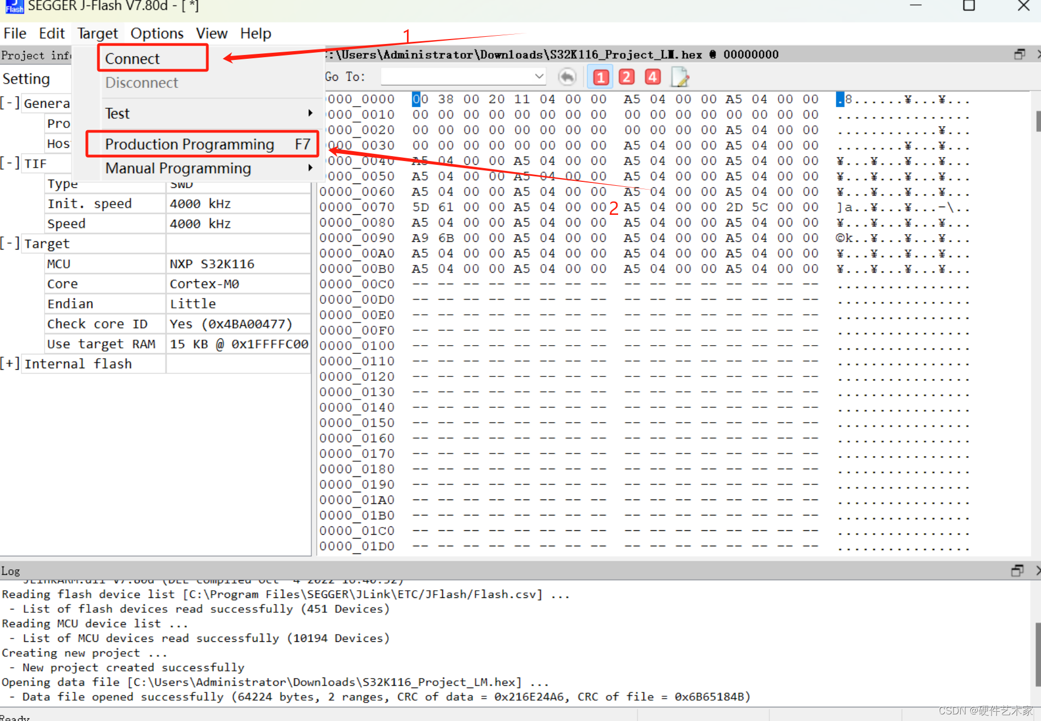
Task: Click the edit data file pencil icon
Action: [680, 77]
